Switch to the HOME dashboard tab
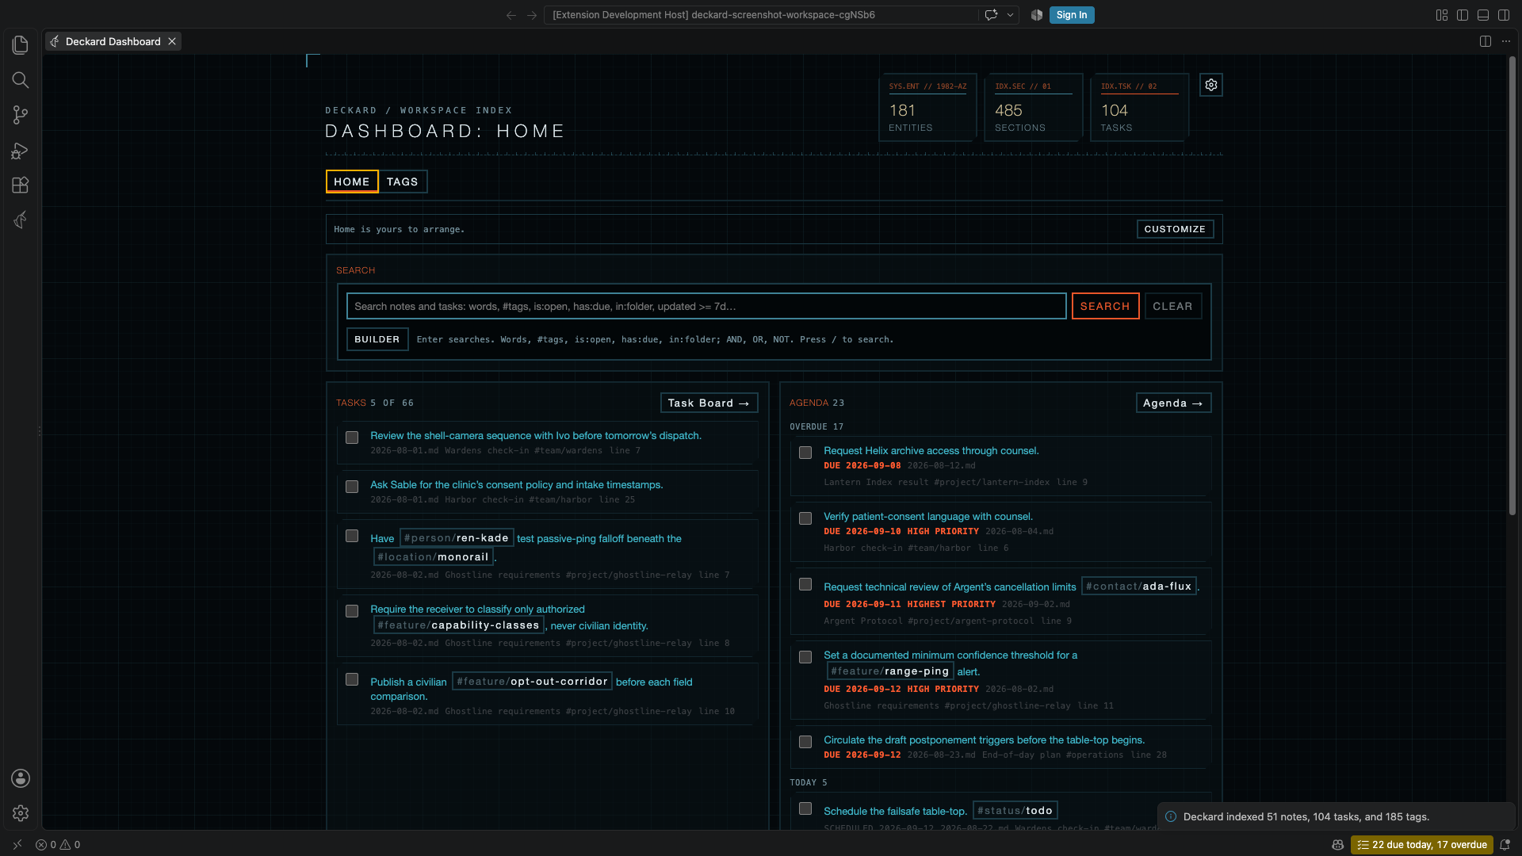The image size is (1522, 856). coord(352,182)
